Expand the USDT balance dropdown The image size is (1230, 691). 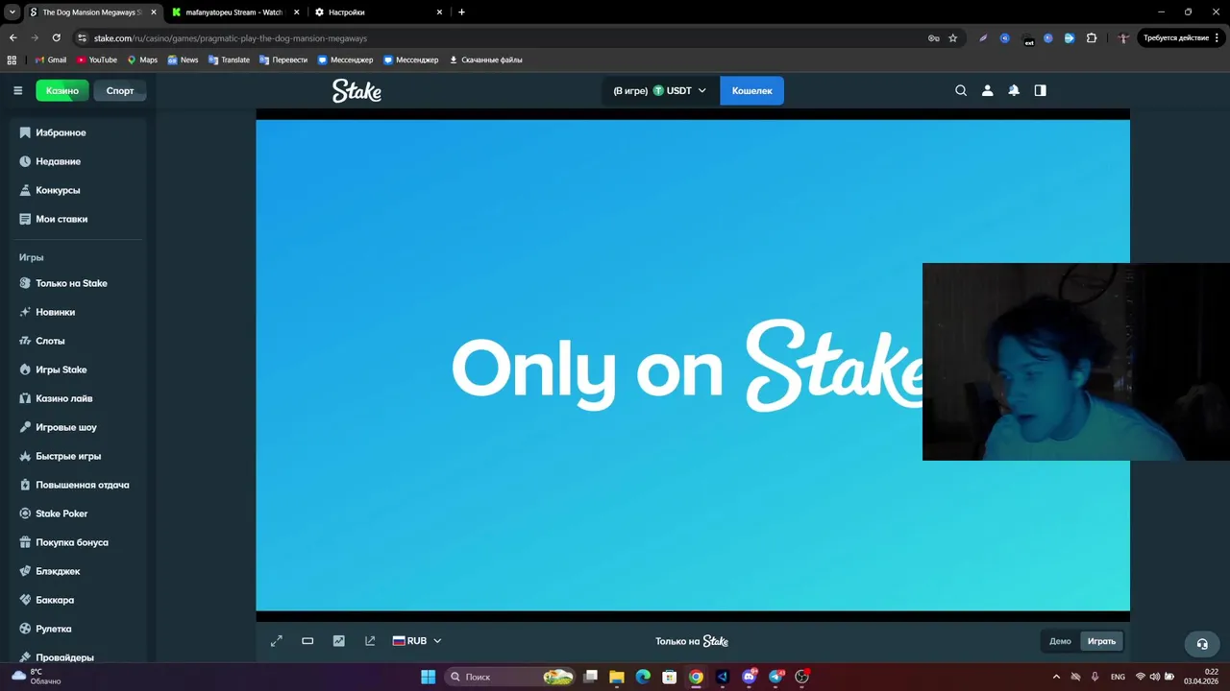point(660,90)
